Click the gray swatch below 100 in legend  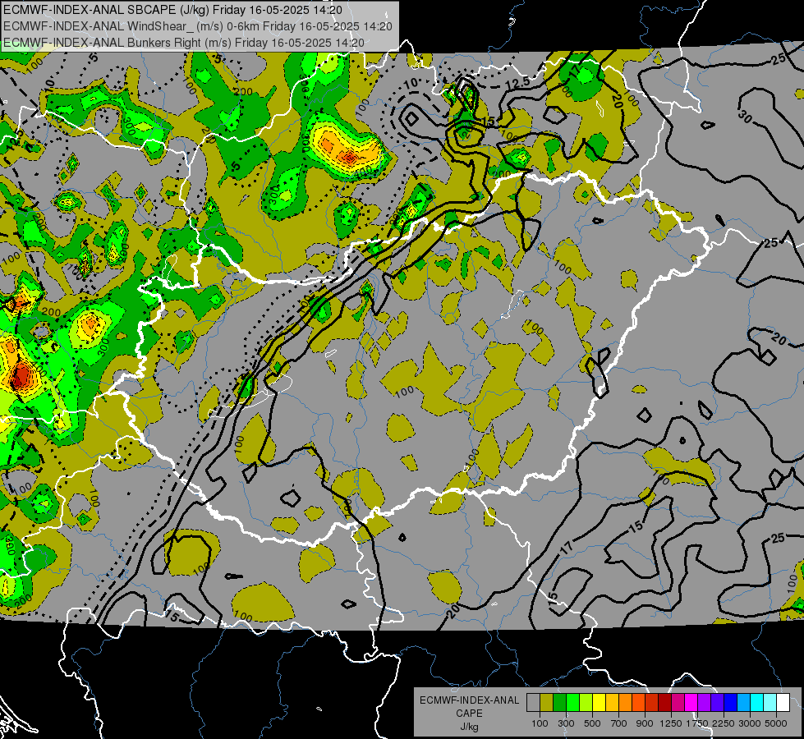click(533, 702)
